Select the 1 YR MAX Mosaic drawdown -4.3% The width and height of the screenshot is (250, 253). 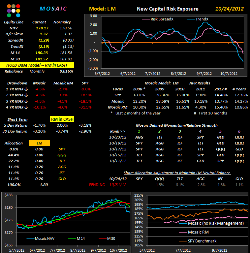pos(40,89)
